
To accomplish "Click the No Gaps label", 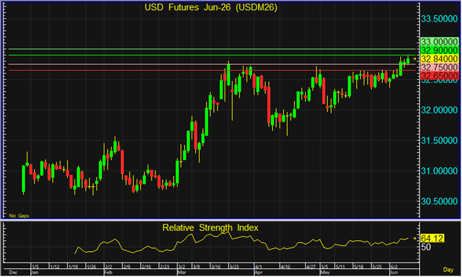I will coord(19,215).
